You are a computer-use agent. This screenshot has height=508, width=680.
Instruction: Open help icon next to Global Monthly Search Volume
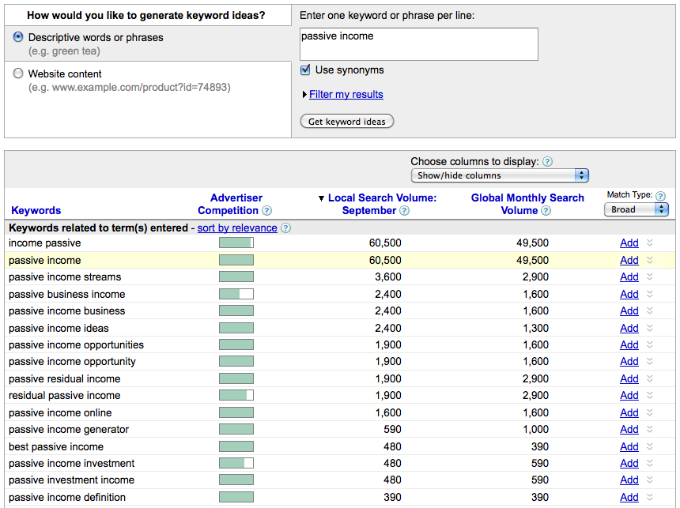(x=546, y=211)
